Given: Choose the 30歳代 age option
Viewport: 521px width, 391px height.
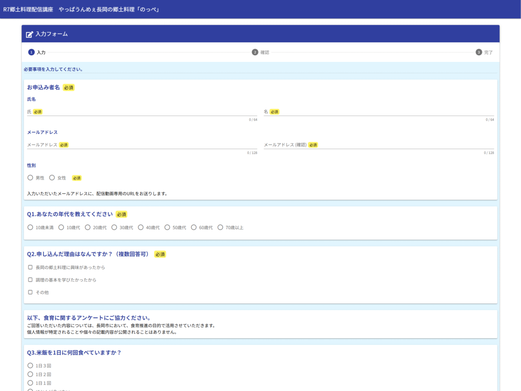Looking at the screenshot, I should click(x=114, y=227).
